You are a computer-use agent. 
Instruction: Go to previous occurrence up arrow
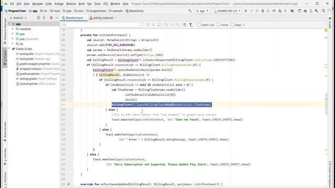click(148, 25)
